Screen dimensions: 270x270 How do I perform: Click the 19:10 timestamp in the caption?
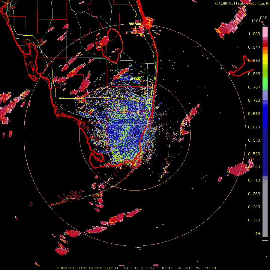(x=209, y=268)
